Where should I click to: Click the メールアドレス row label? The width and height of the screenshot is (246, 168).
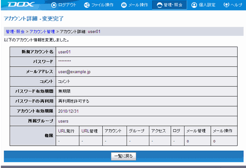(x=40, y=71)
